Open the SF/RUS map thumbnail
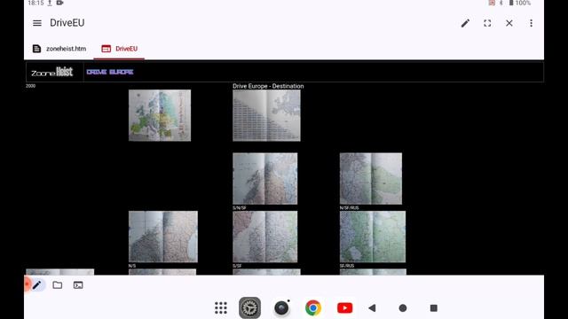 tap(373, 237)
